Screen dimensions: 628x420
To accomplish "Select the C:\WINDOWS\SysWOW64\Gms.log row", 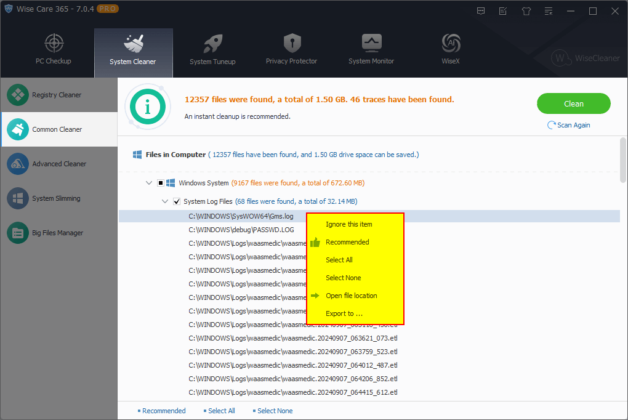I will click(369, 216).
